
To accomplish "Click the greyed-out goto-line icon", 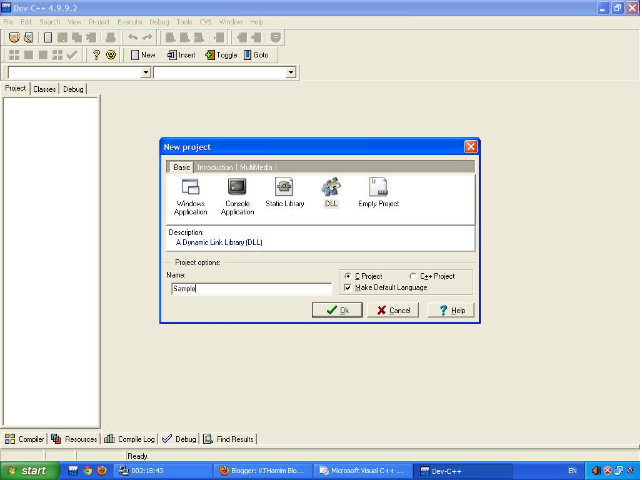I will (x=219, y=37).
